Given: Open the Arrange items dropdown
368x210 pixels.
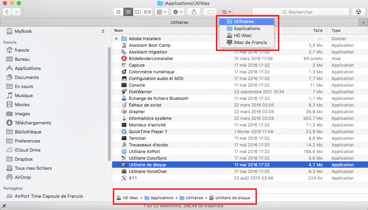Looking at the screenshot, I should click(161, 12).
